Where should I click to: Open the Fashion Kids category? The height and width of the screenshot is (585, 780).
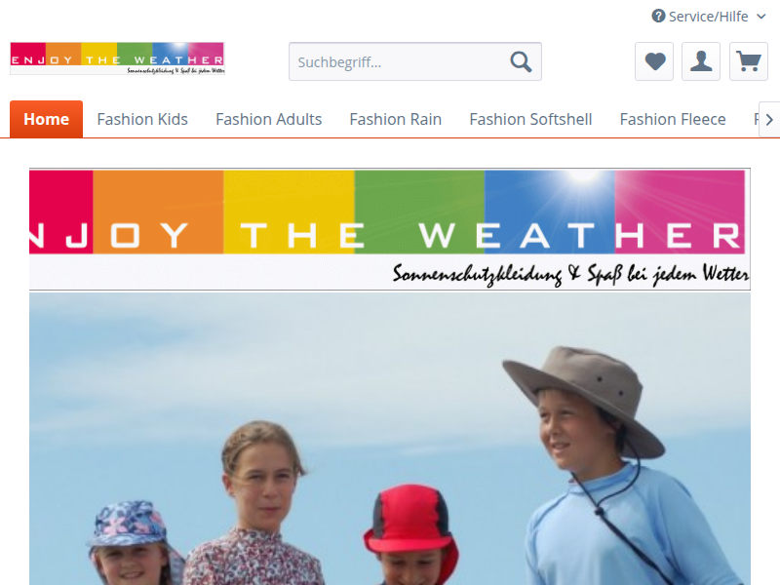[142, 119]
